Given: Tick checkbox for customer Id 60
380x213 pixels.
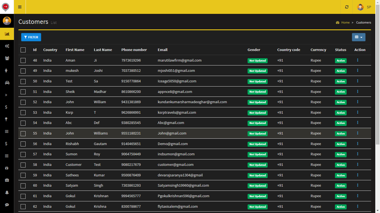Looking at the screenshot, I should tap(23, 186).
